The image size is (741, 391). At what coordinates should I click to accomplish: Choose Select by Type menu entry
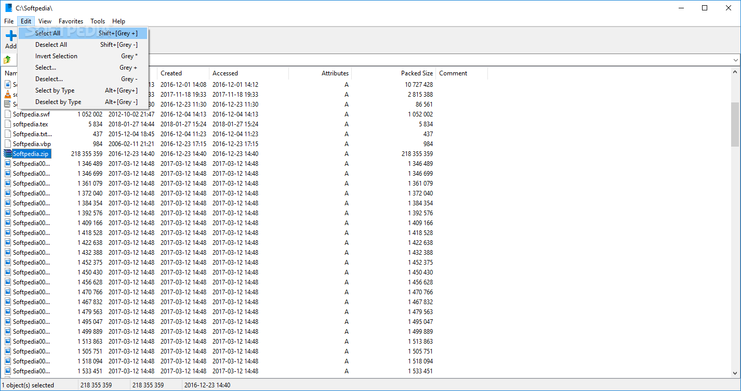click(83, 90)
